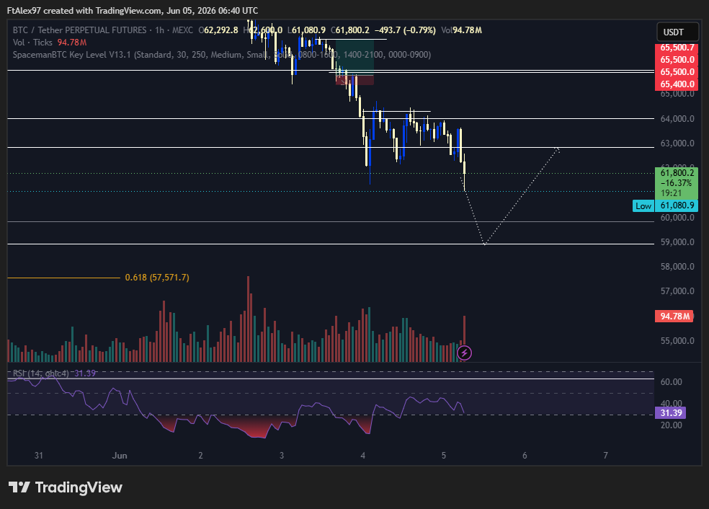Click the 57,000.0 price axis label
Viewport: 709px width, 509px height.
point(677,291)
